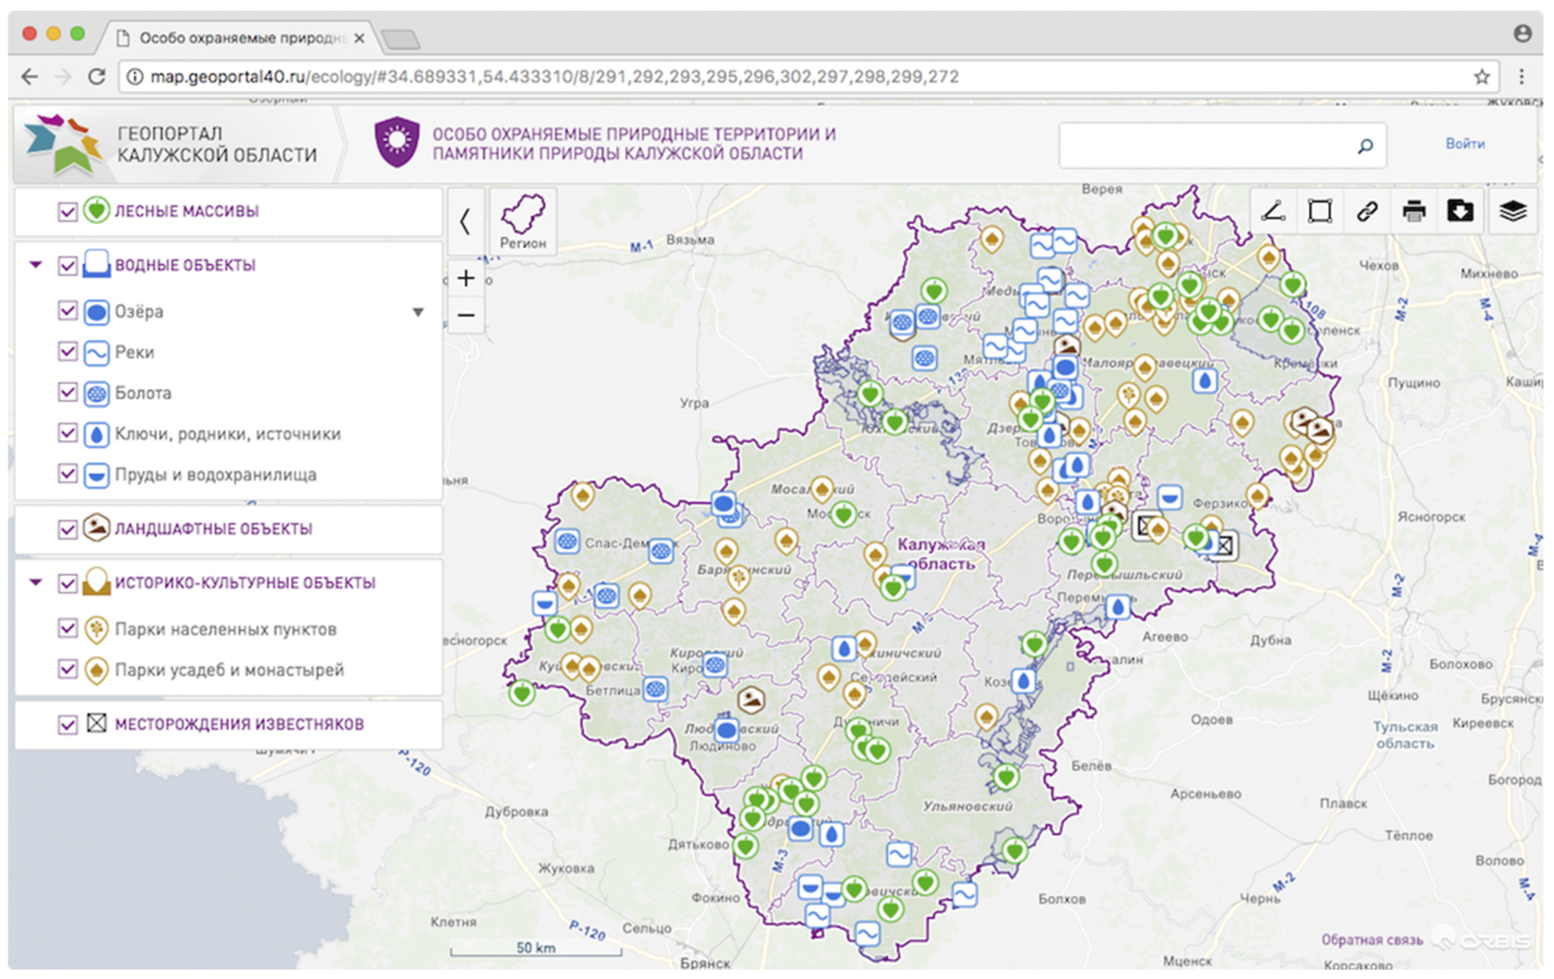The image size is (1554, 979).
Task: Focus the portal search input field
Action: (1223, 145)
